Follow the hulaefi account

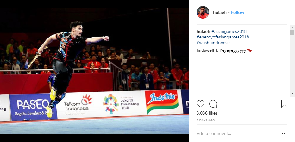click(238, 12)
